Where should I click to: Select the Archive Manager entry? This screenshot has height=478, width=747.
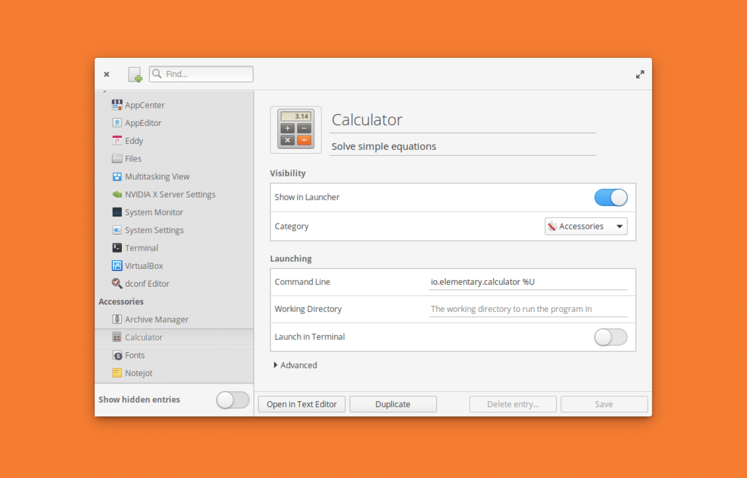click(174, 319)
